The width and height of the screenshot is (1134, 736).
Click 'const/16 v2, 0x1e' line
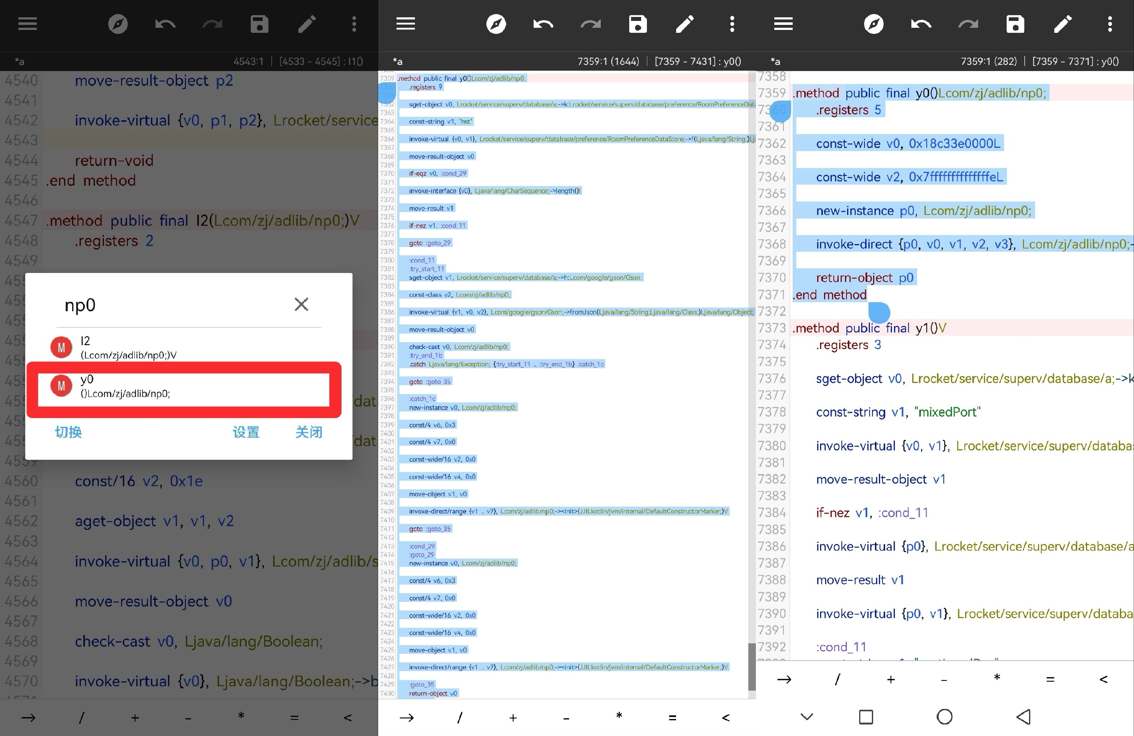coord(139,481)
